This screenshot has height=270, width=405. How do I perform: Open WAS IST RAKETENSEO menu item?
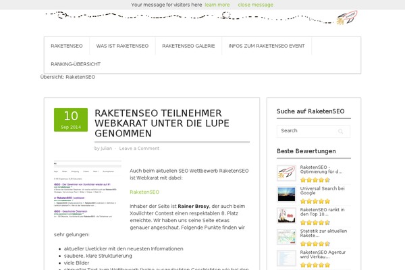[x=122, y=46]
